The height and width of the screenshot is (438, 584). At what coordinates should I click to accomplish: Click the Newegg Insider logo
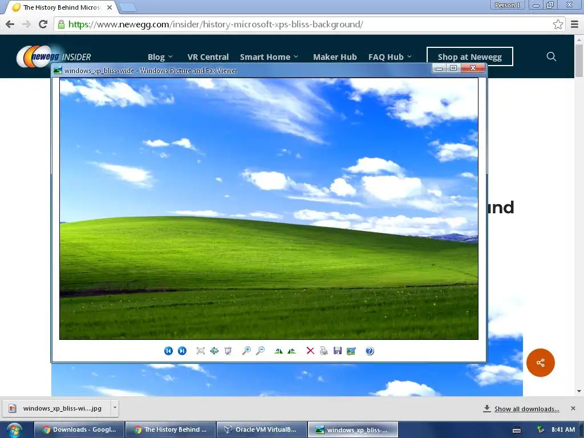54,56
